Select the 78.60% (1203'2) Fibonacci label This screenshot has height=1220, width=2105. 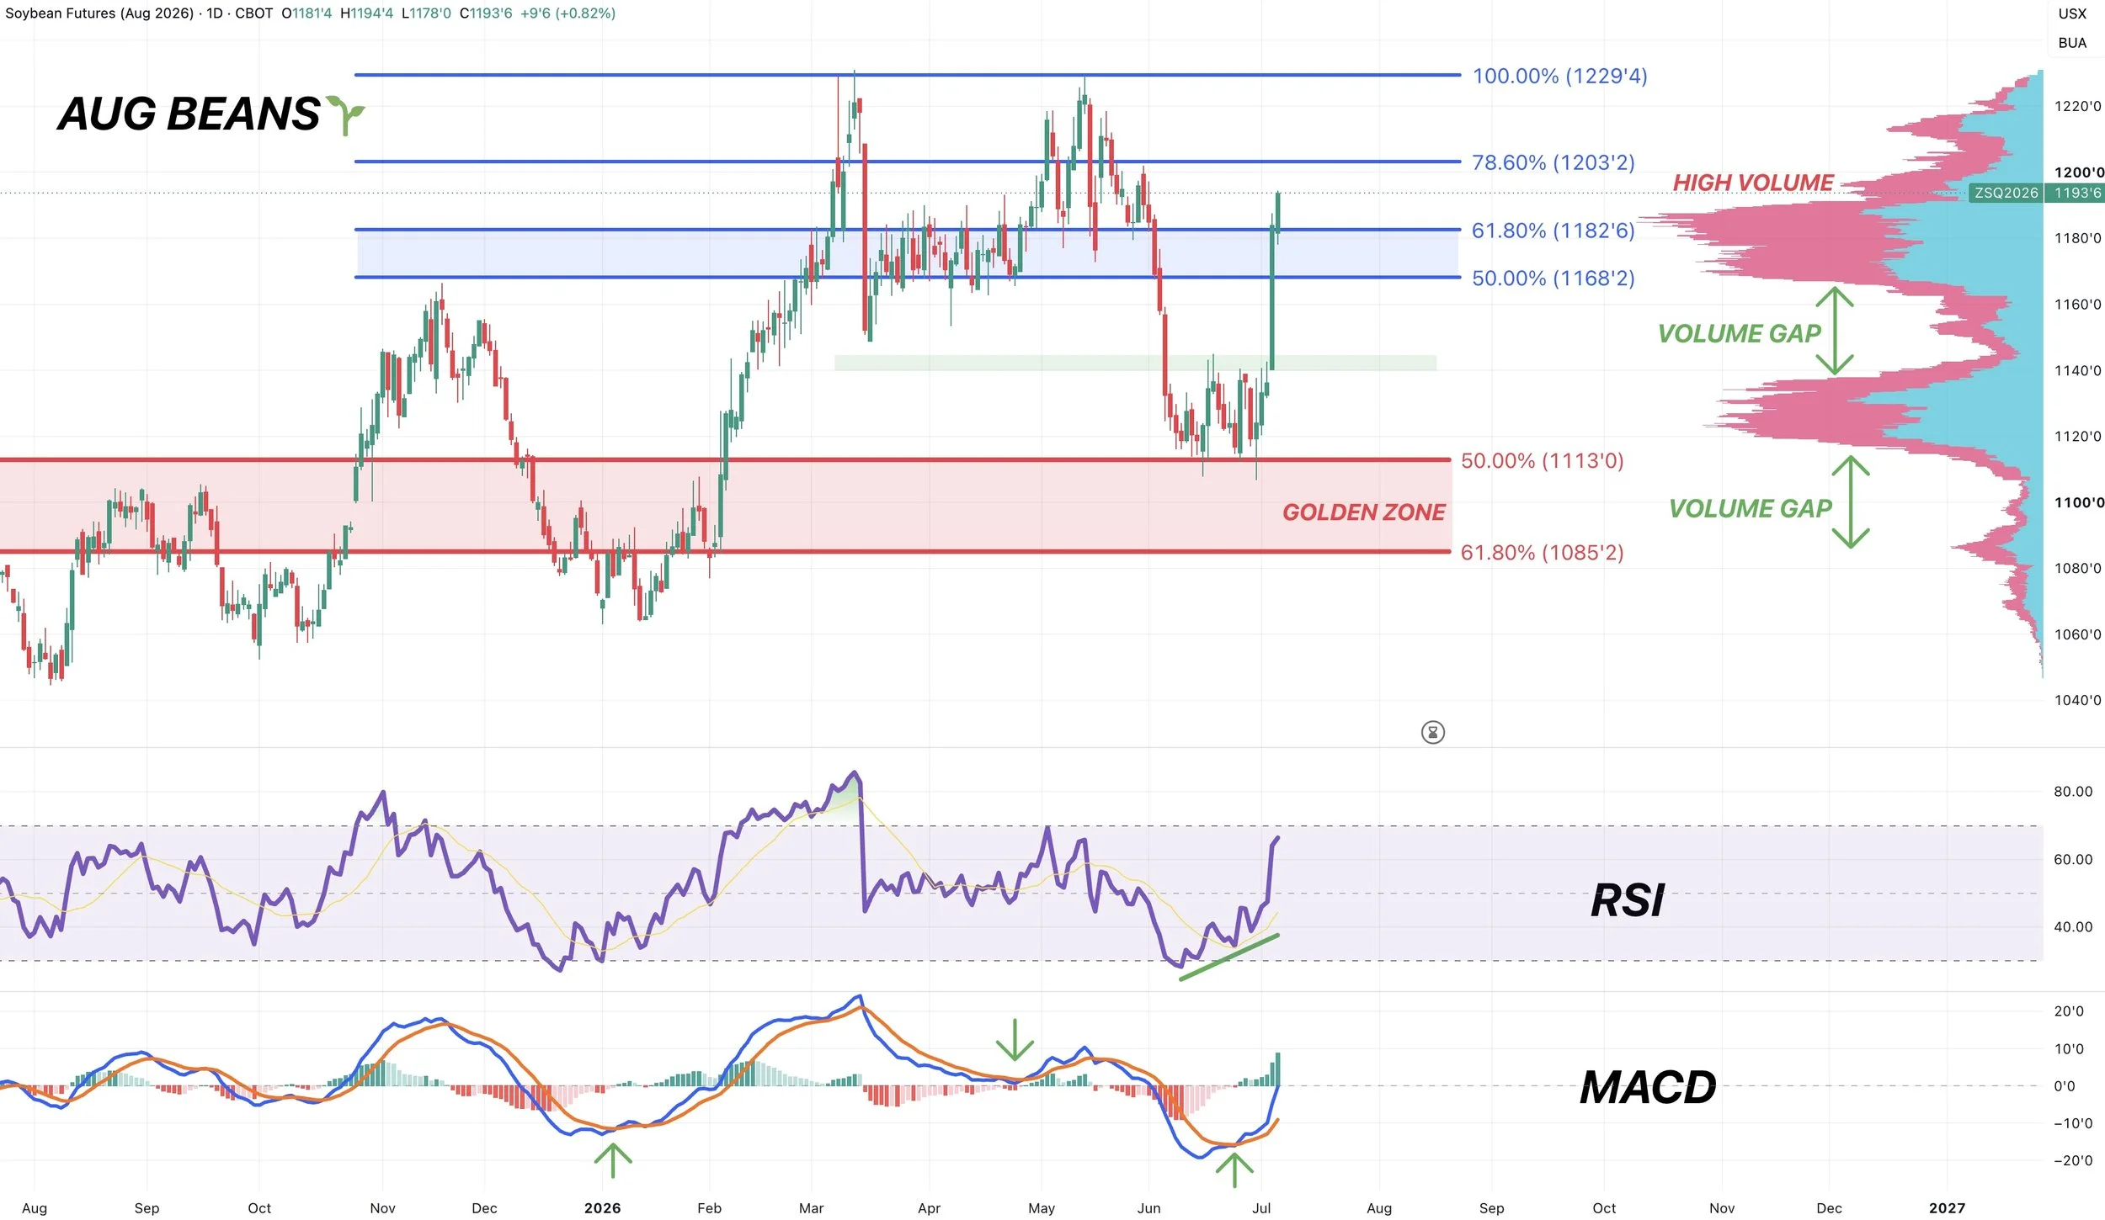1553,162
